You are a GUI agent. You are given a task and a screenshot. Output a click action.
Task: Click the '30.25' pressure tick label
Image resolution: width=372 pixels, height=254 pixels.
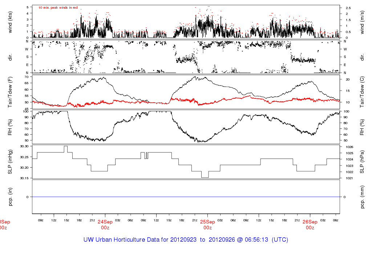coord(24,157)
